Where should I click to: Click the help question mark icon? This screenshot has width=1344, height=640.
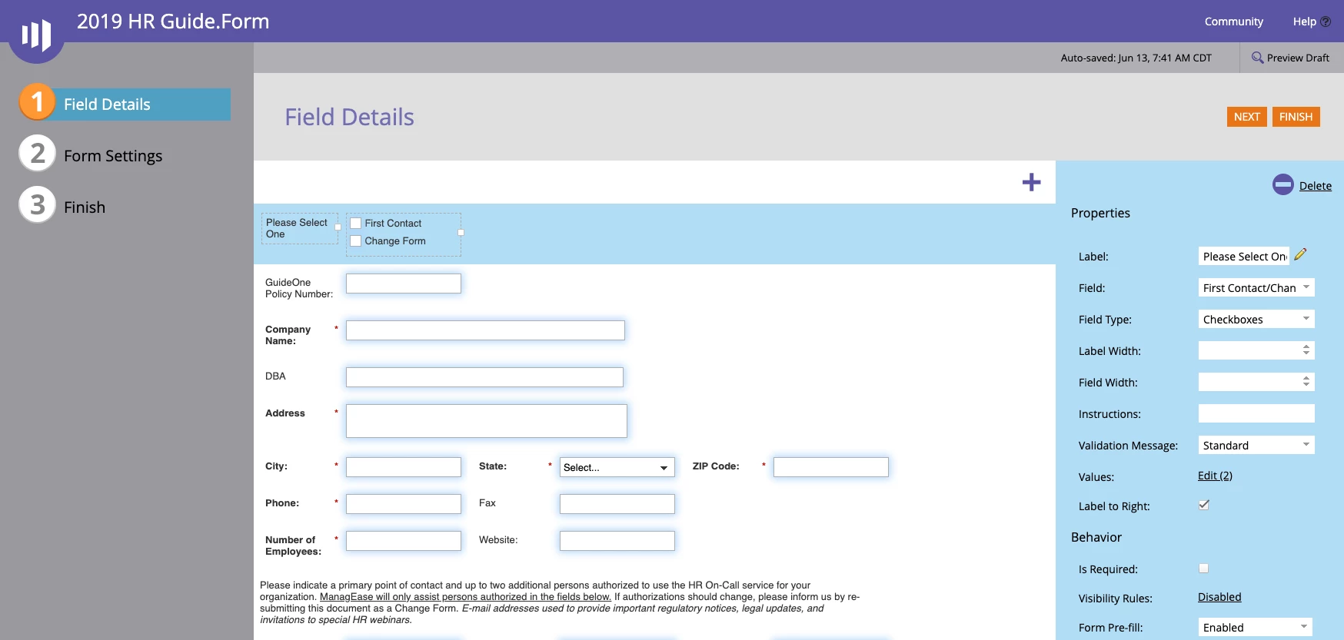[x=1326, y=22]
